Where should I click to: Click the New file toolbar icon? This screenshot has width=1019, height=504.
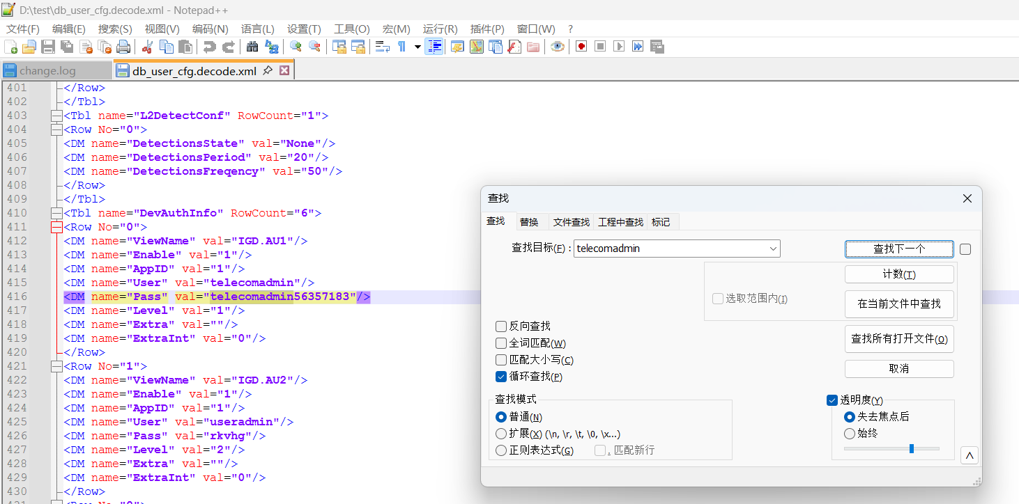point(11,47)
